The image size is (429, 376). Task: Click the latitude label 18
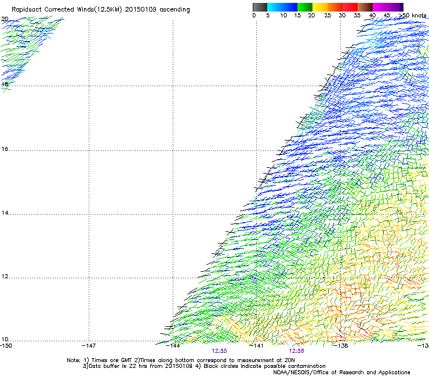(5, 84)
